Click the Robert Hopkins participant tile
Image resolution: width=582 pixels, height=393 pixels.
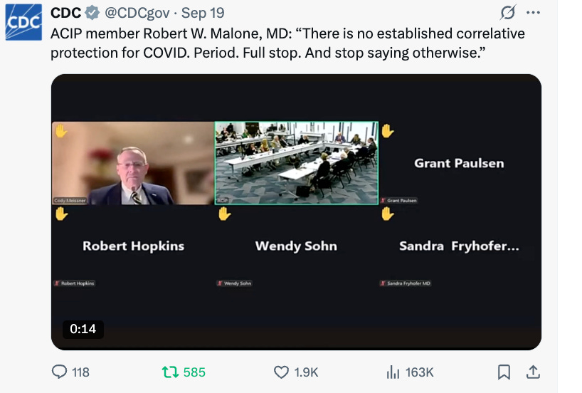coord(133,246)
